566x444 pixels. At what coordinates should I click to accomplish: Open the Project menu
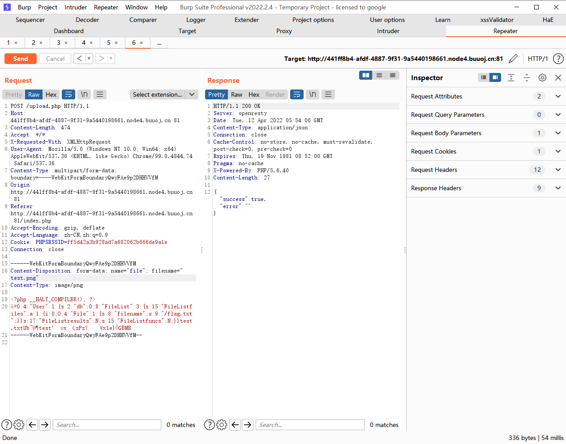[x=47, y=7]
